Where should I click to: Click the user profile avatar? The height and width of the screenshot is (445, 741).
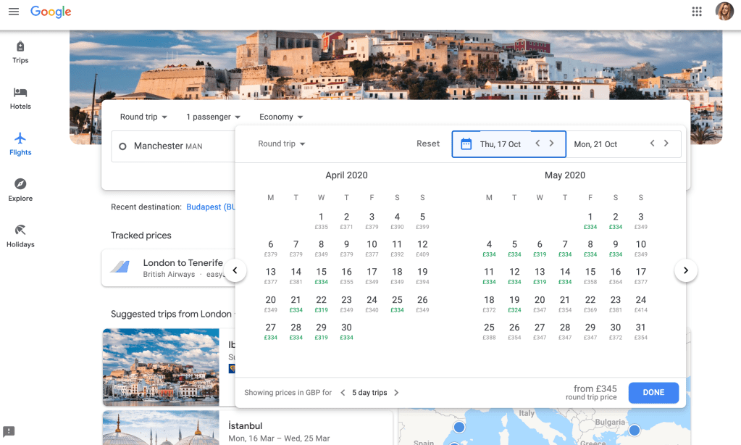(x=724, y=12)
